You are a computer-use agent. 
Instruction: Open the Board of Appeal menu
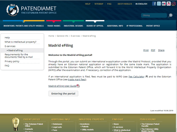tap(95, 26)
